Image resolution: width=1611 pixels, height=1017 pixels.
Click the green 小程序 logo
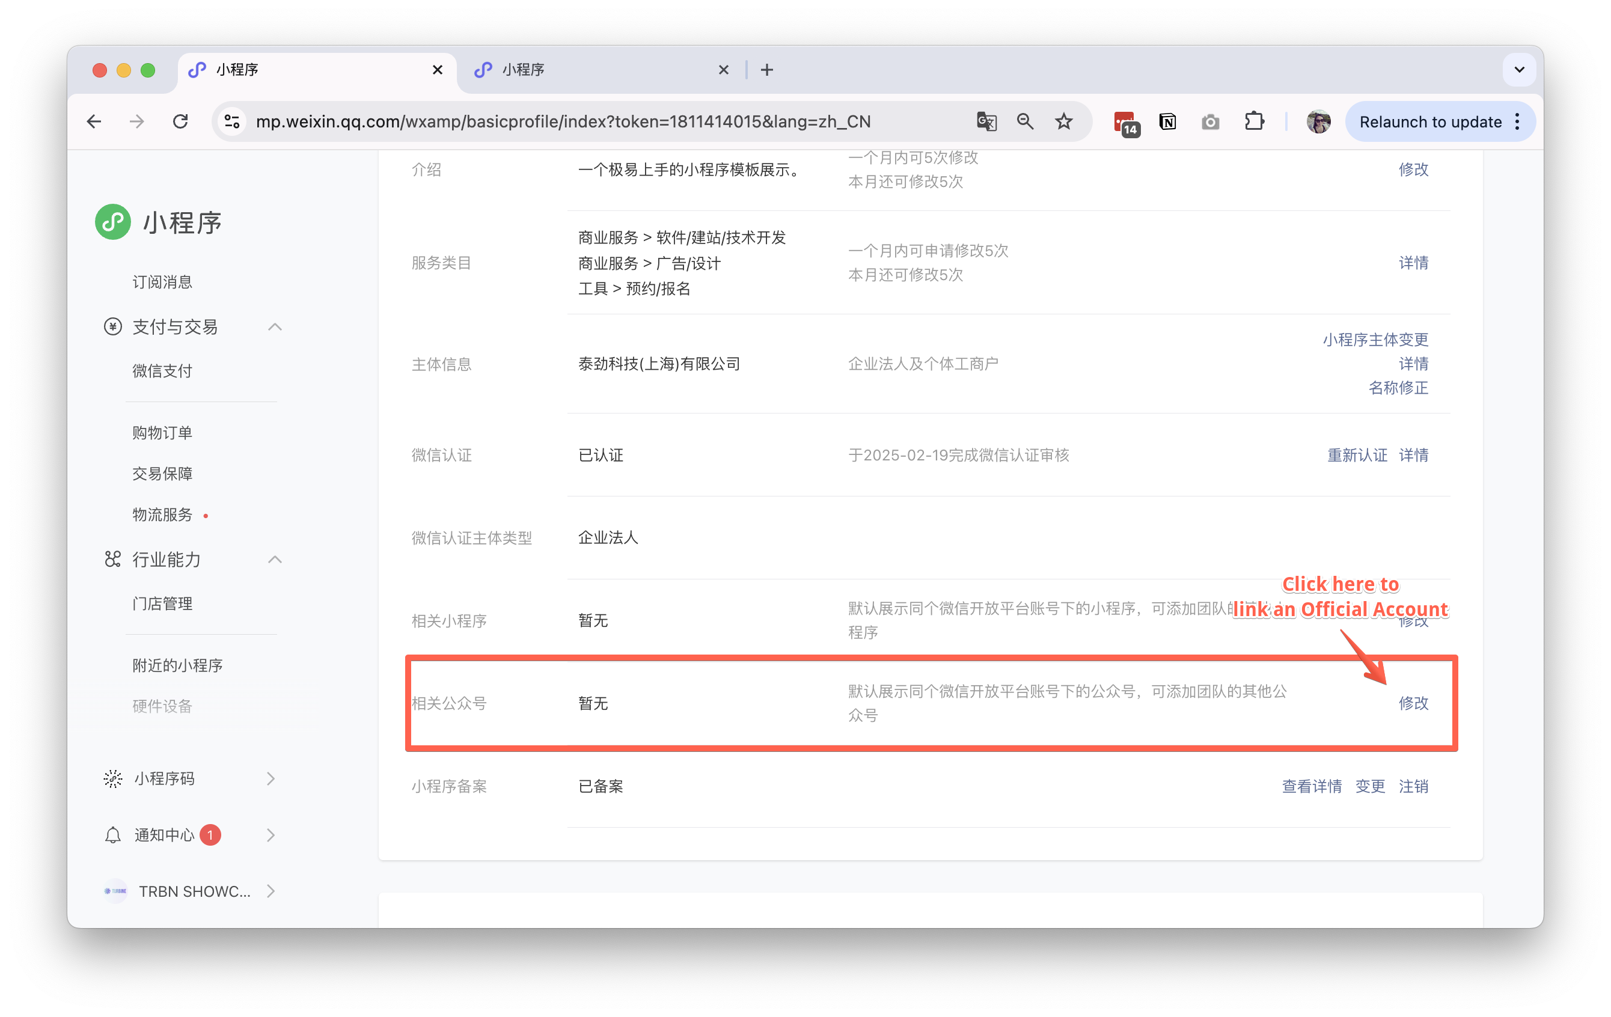click(113, 222)
